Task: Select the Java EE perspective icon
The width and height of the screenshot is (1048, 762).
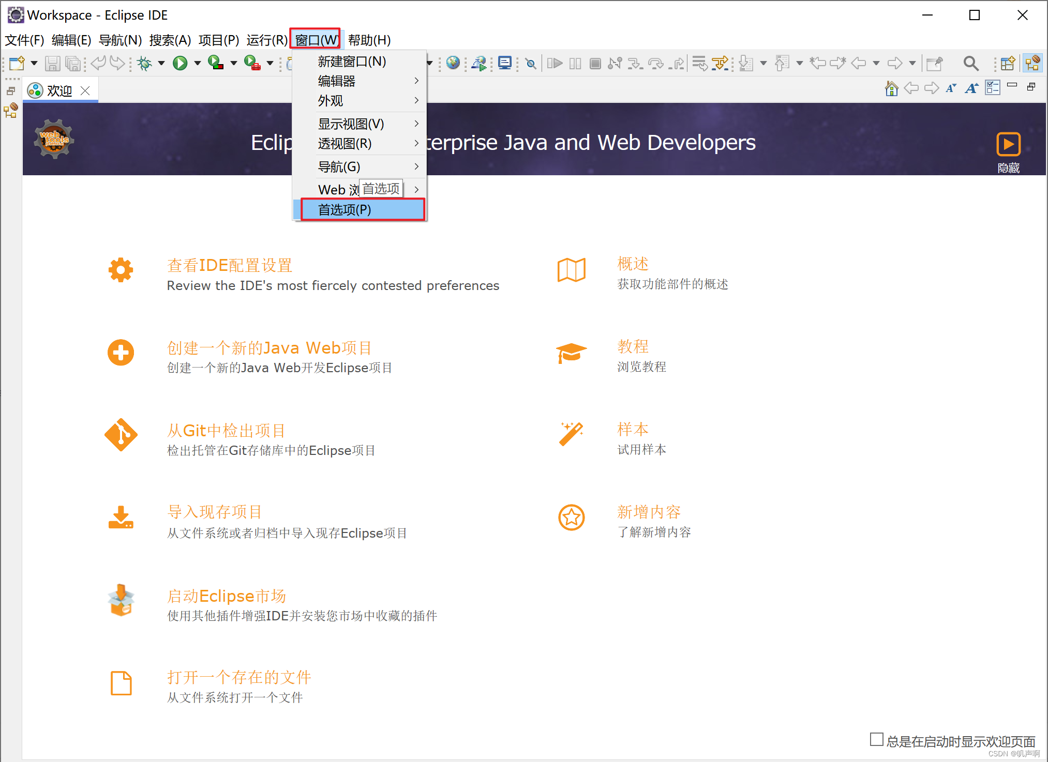Action: (1032, 63)
